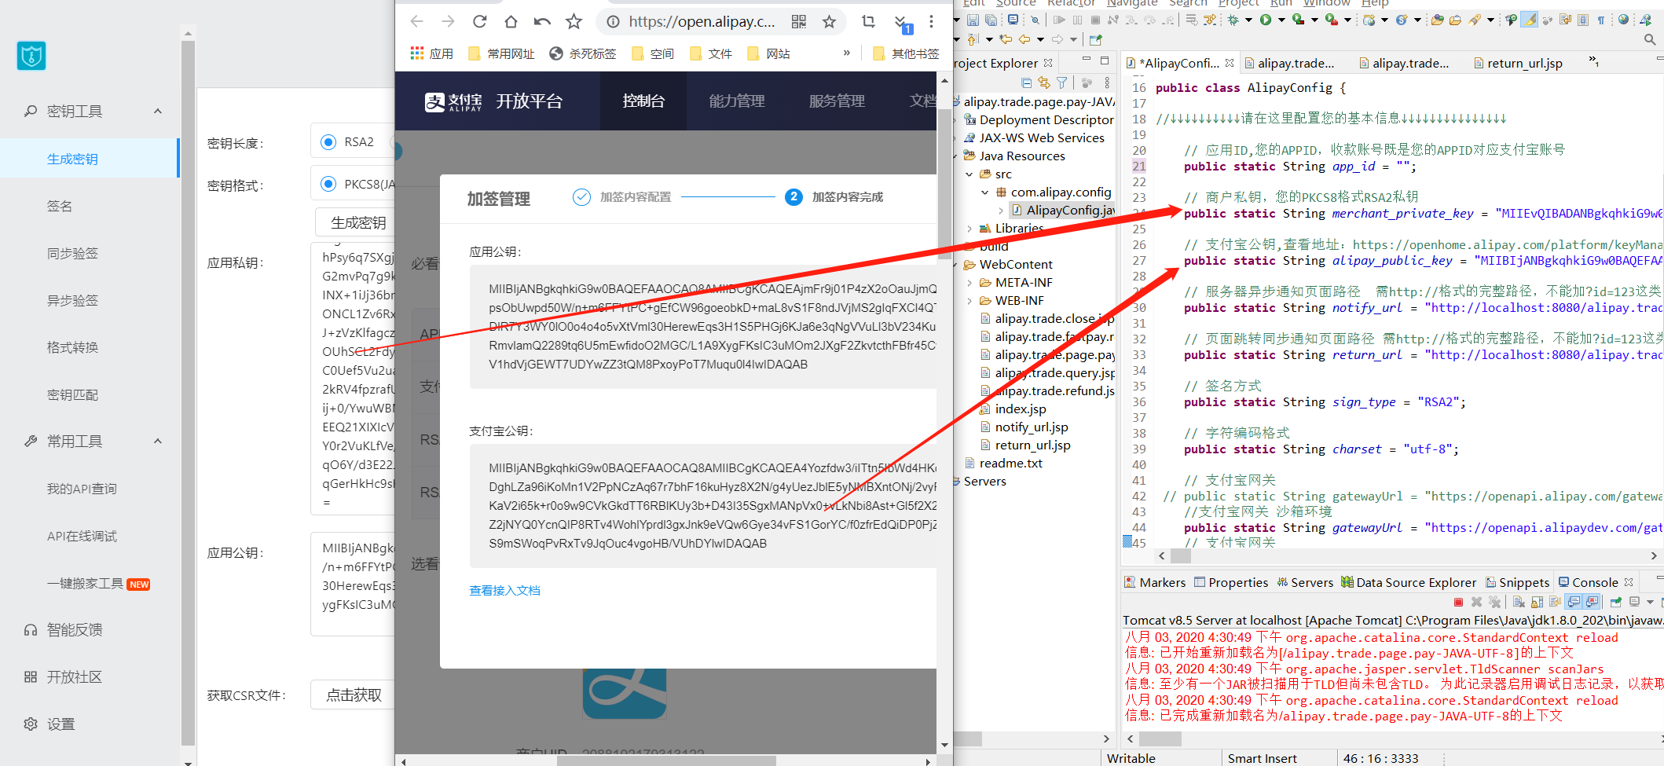Click the 点击获取 CSR button
The image size is (1664, 766).
tap(354, 695)
